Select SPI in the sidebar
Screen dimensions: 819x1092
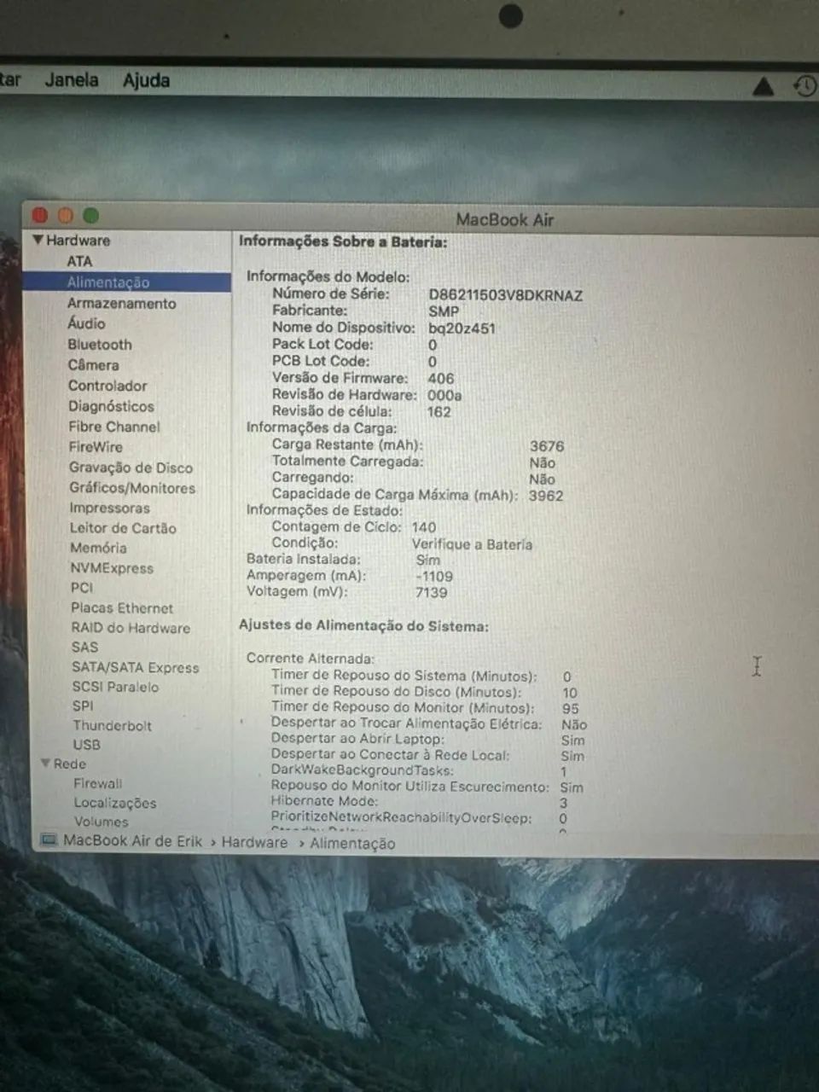tap(83, 706)
